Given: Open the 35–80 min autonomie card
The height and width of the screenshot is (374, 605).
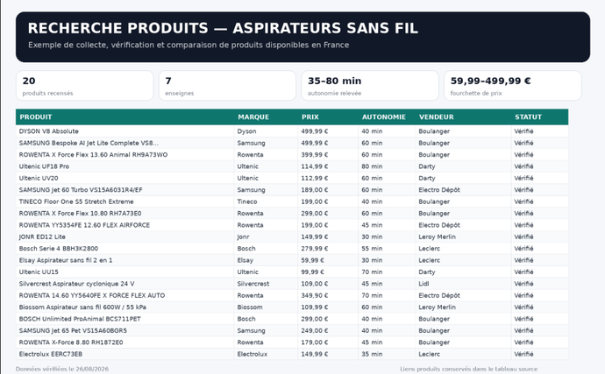Looking at the screenshot, I should click(370, 86).
